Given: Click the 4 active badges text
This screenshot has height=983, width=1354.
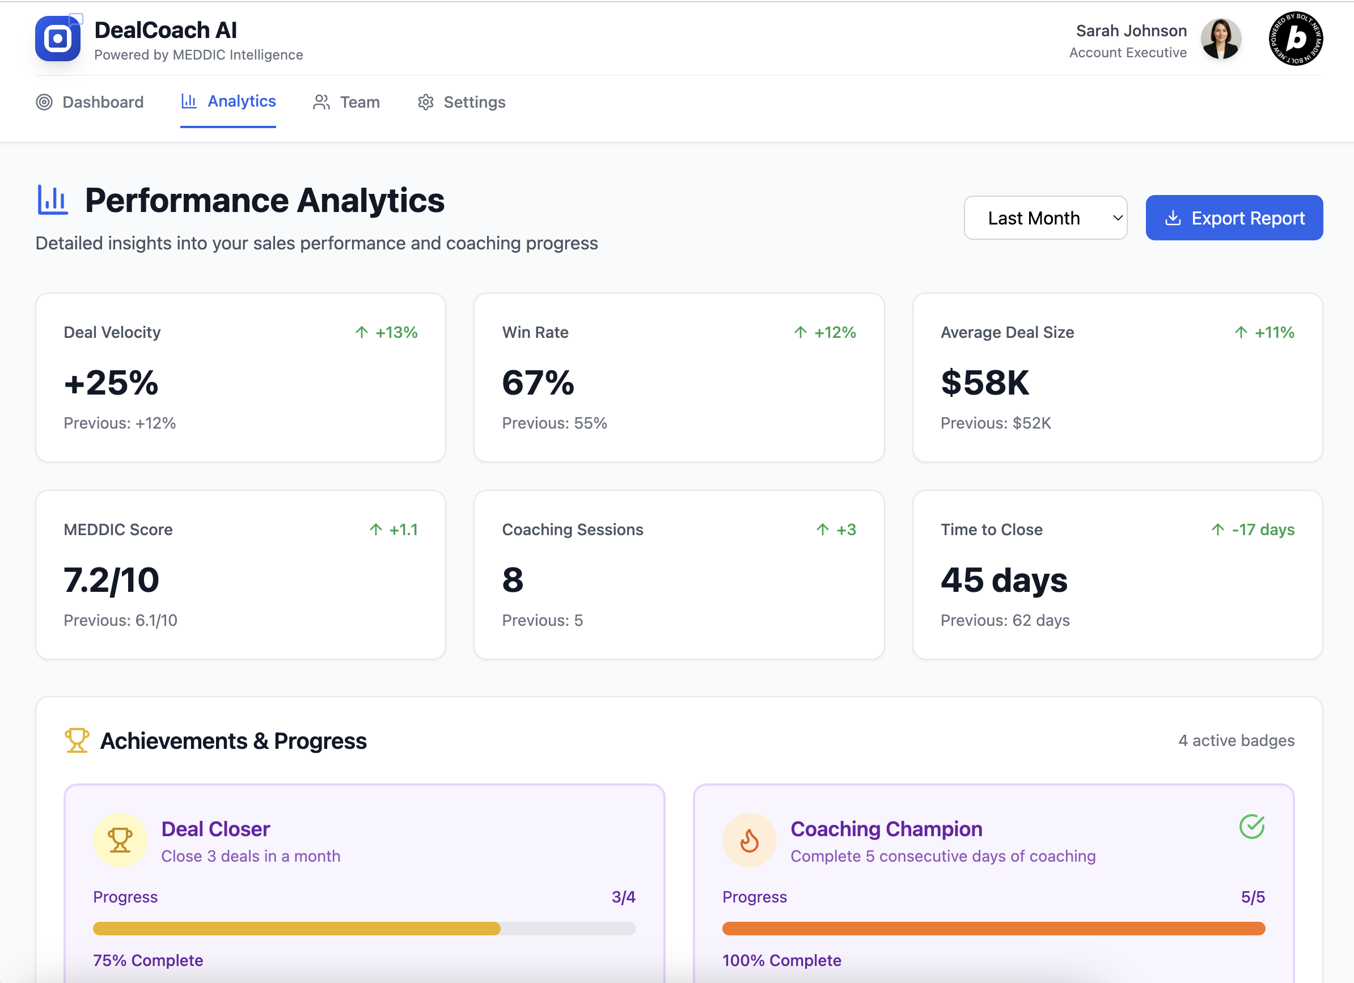Looking at the screenshot, I should coord(1236,740).
